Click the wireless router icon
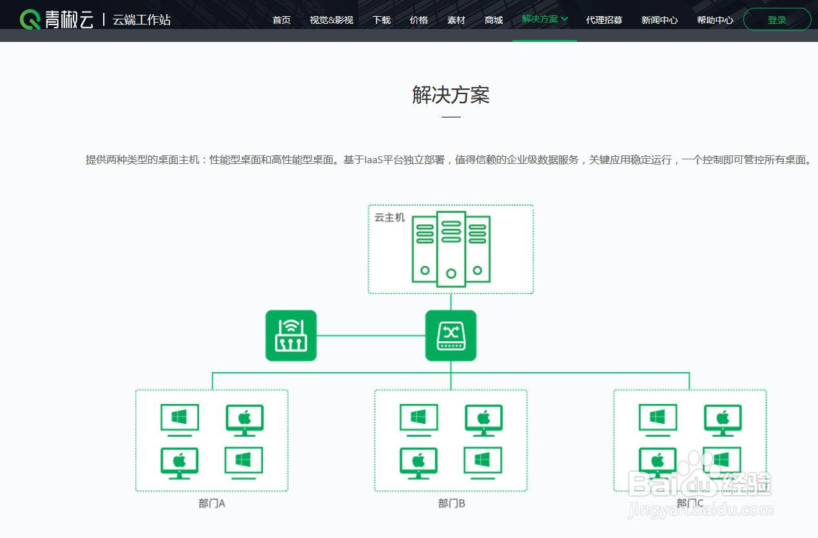Screen dimensions: 818x538 291,335
